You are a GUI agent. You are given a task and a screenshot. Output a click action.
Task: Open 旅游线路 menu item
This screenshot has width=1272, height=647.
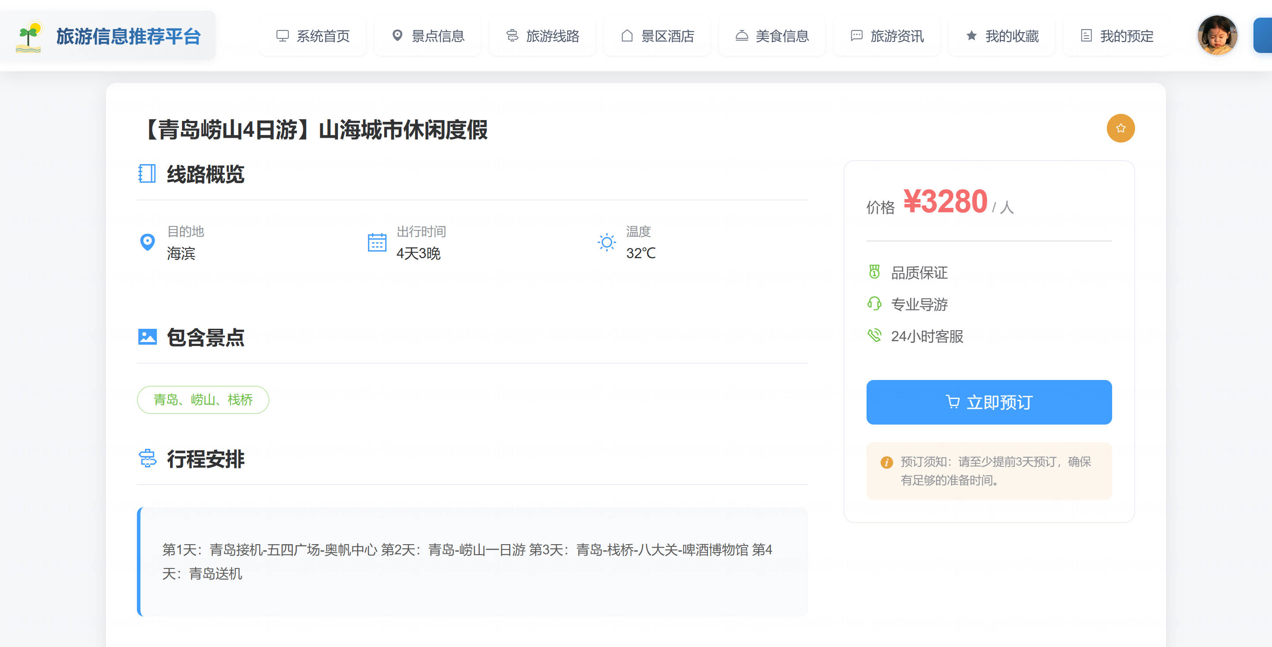pos(542,36)
